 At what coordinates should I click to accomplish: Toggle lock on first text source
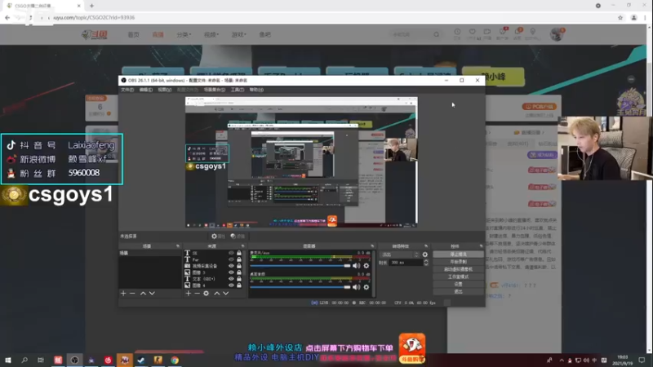(239, 253)
